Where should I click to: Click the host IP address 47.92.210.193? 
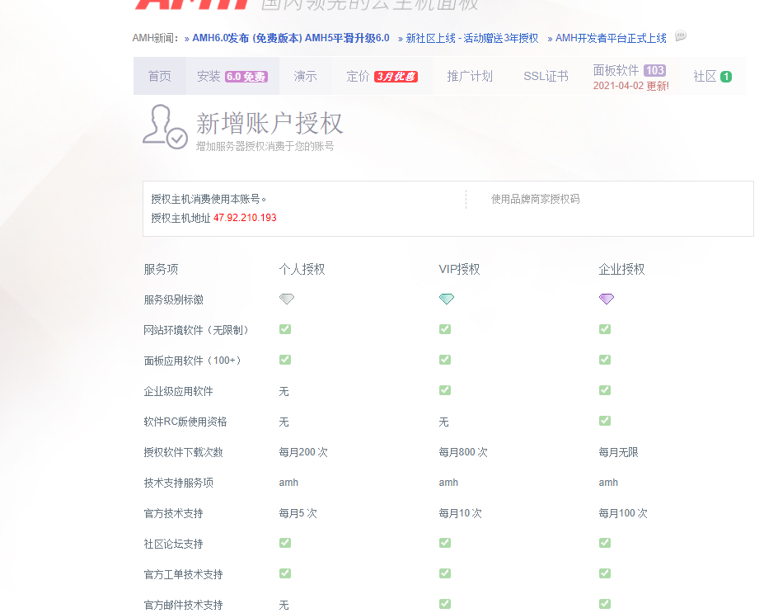[x=245, y=218]
